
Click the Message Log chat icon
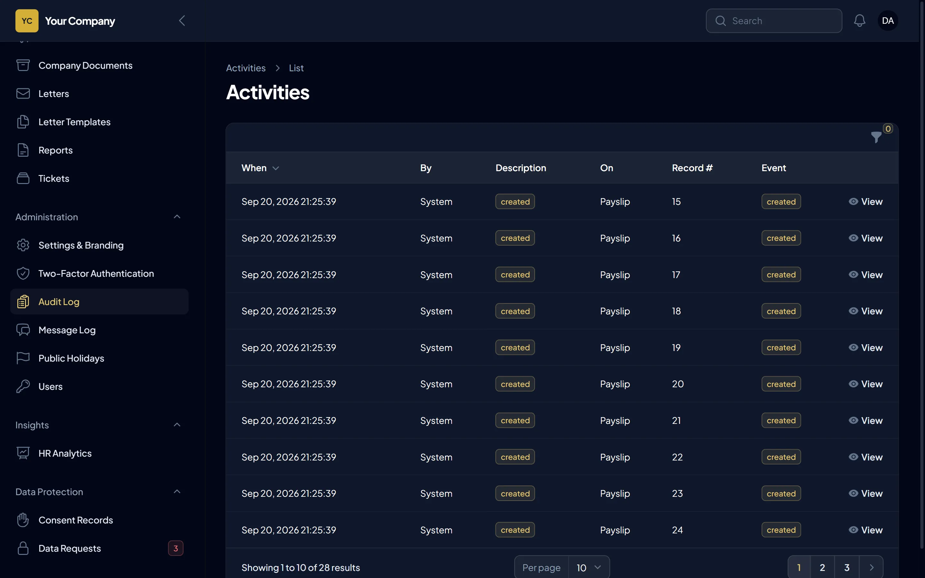(23, 330)
